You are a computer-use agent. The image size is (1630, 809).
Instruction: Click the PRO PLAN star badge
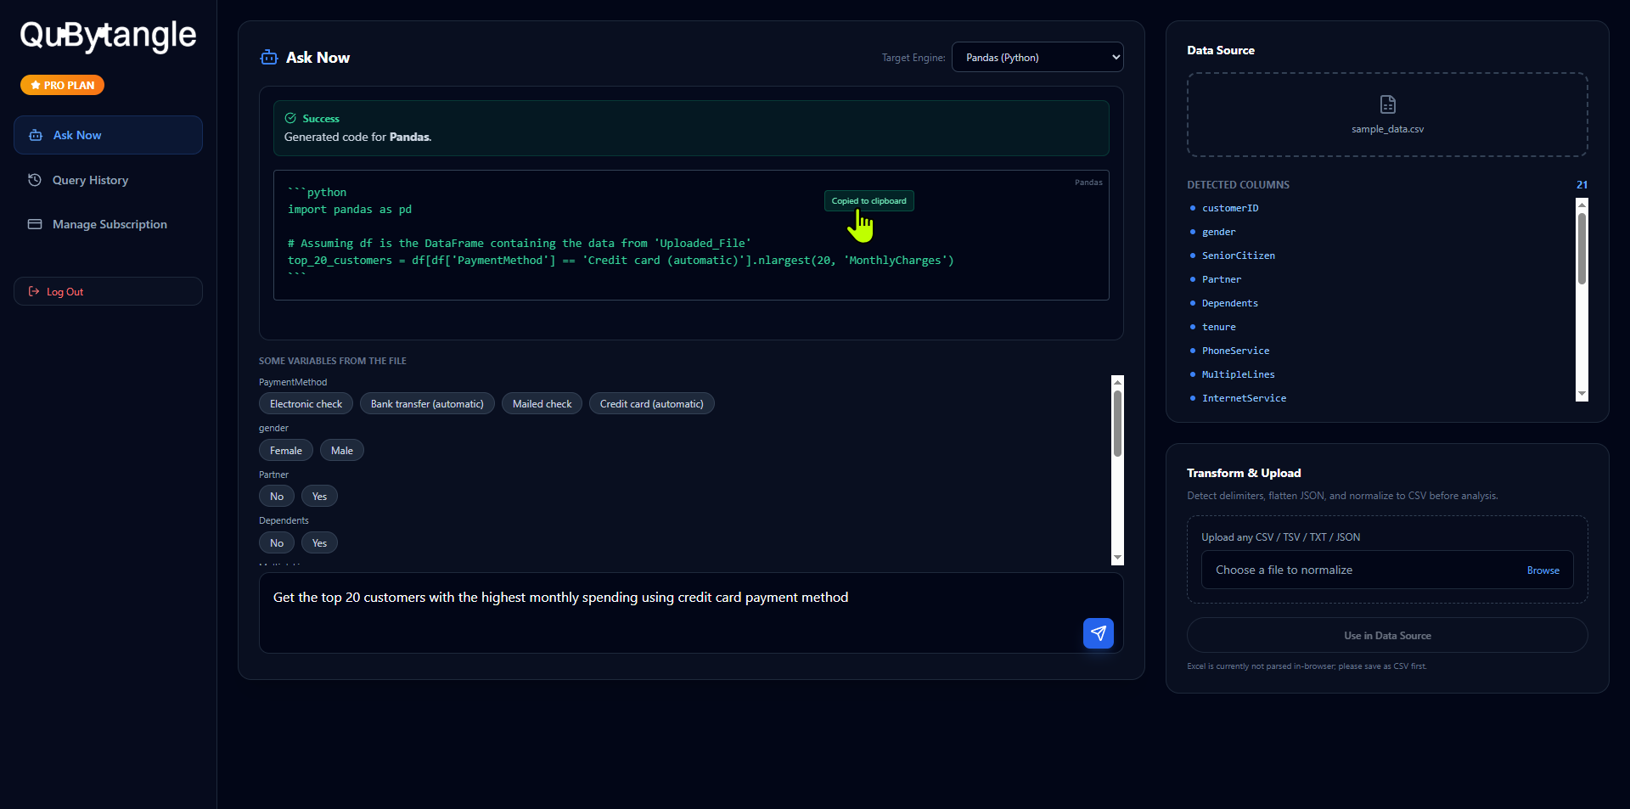pyautogui.click(x=62, y=85)
